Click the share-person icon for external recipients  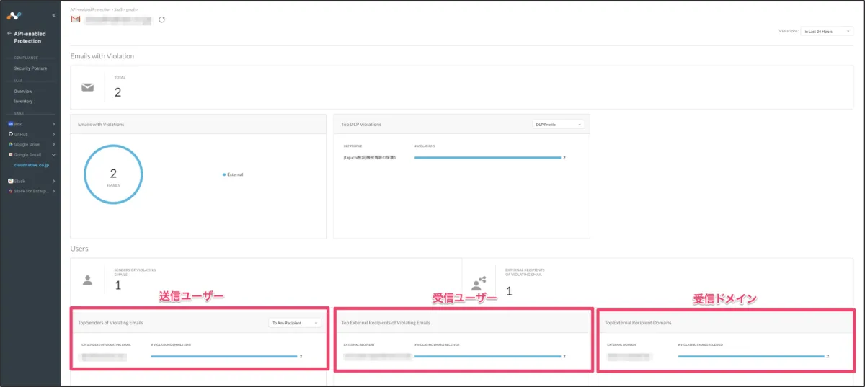[x=479, y=283]
